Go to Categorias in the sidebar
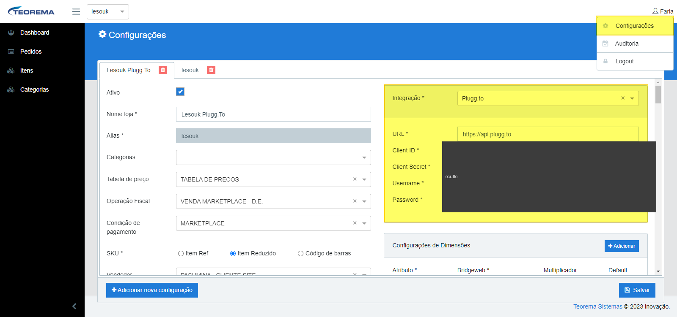Screen dimensions: 677x317 pyautogui.click(x=35, y=89)
